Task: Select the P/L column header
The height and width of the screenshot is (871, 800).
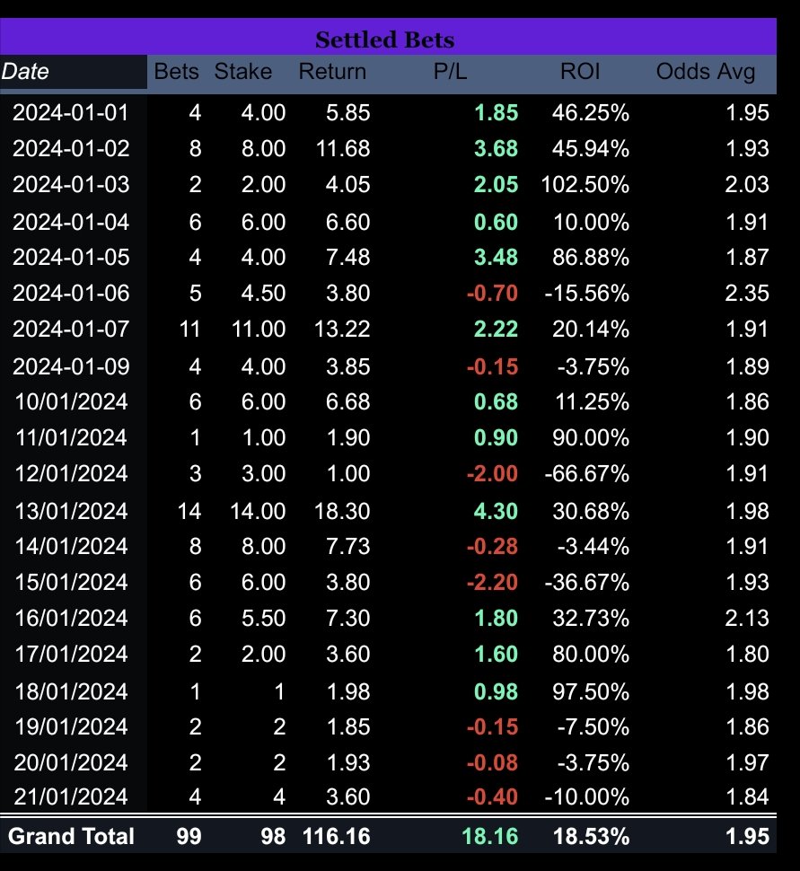Action: [450, 71]
